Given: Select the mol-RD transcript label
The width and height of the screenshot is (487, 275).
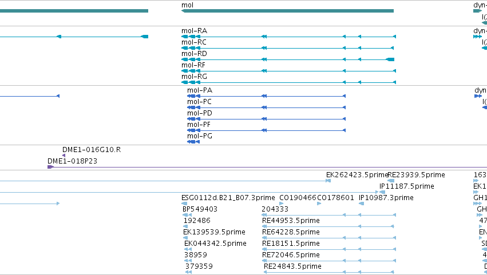Looking at the screenshot, I should point(194,54).
